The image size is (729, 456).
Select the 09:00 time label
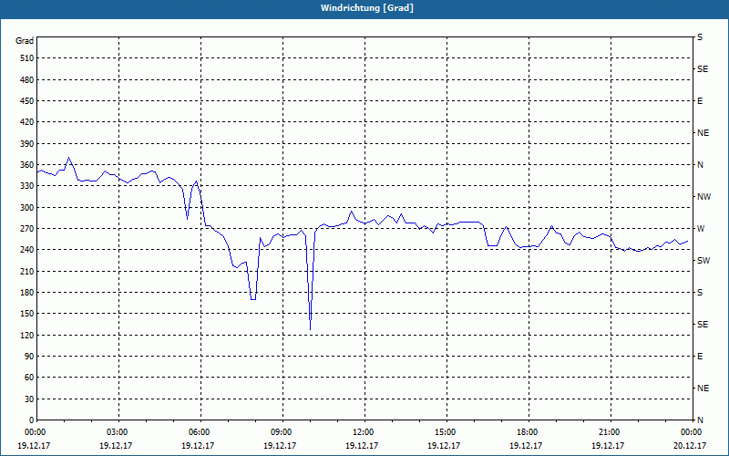coord(282,432)
